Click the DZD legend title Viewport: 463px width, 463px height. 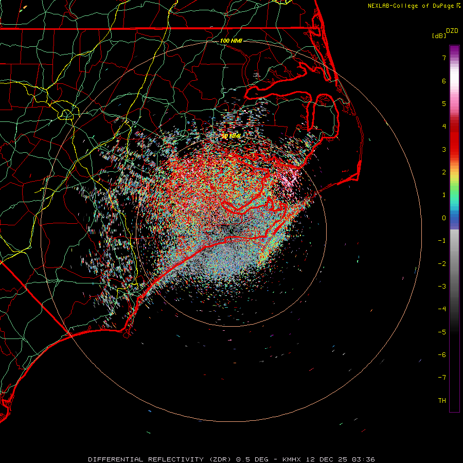452,31
